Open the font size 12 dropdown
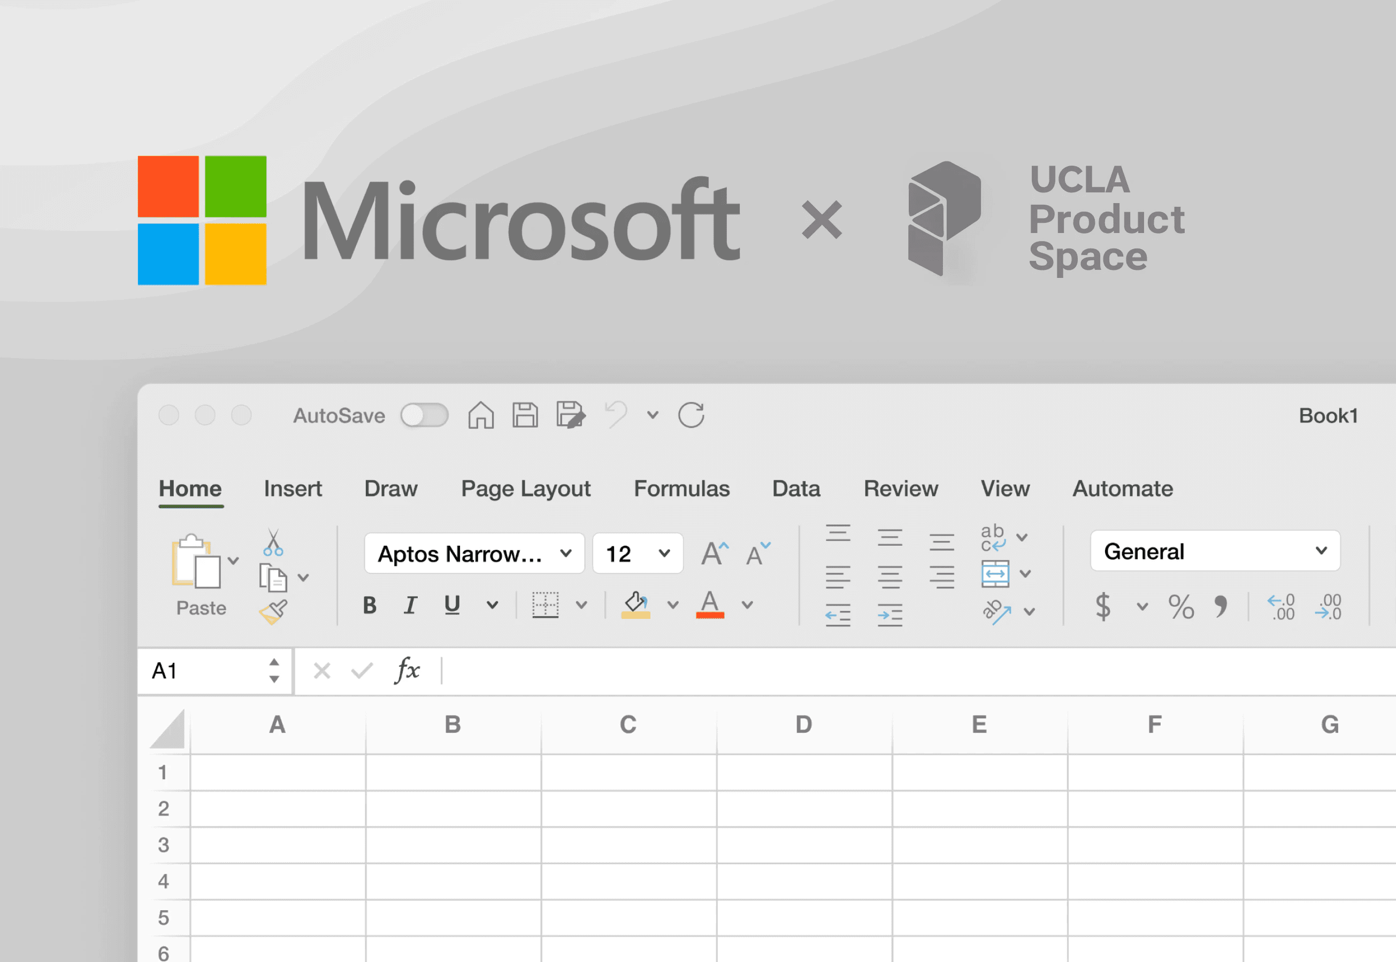Viewport: 1396px width, 962px height. pos(638,553)
